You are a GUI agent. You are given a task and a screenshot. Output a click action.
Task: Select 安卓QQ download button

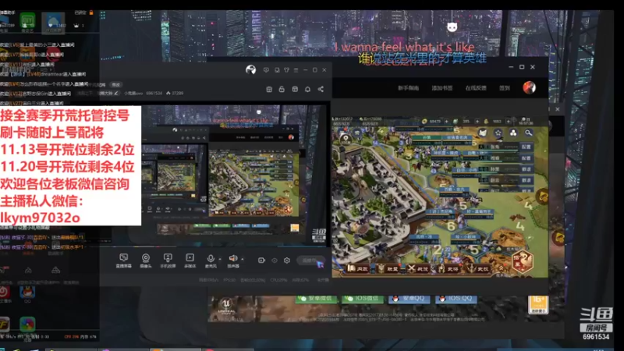click(409, 299)
